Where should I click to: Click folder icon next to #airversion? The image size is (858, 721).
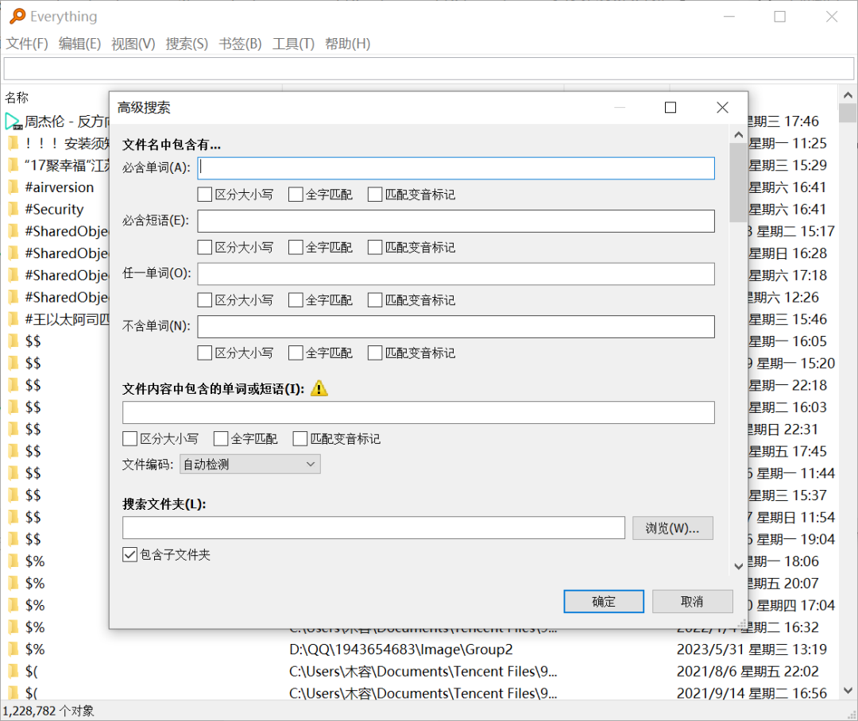[14, 187]
